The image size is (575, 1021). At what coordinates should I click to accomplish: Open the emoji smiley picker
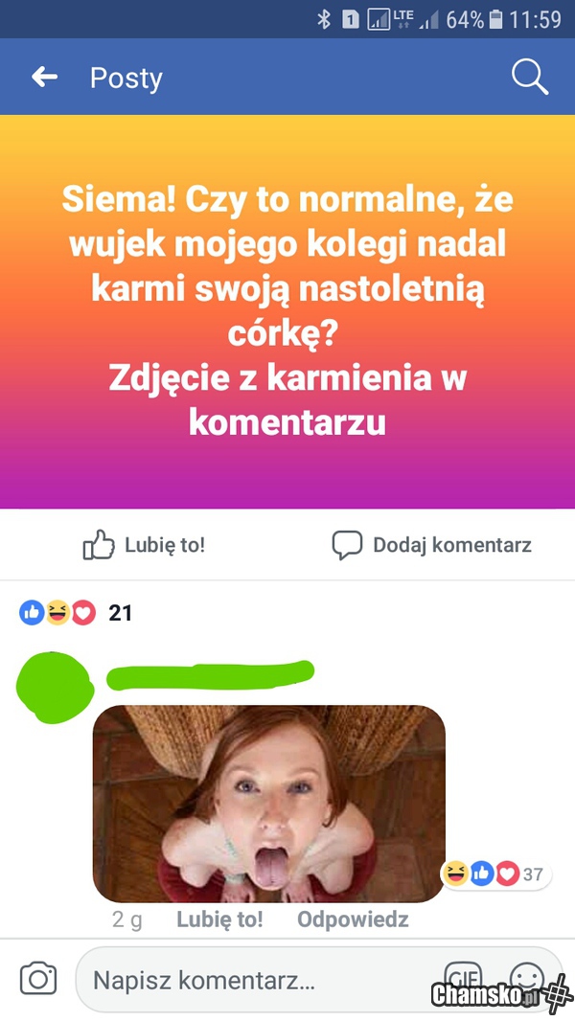(x=527, y=979)
